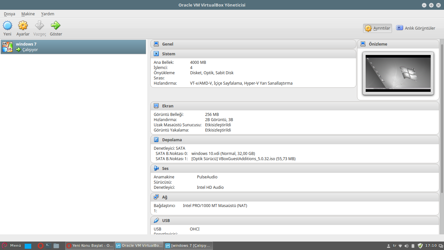Click the Ağ section network icon
This screenshot has height=250, width=444.
(x=156, y=197)
